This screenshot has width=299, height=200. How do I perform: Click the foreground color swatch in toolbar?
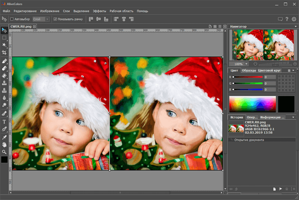point(4,160)
